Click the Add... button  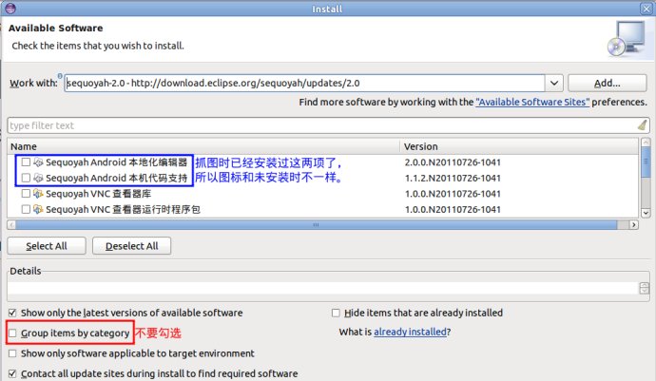[x=608, y=83]
